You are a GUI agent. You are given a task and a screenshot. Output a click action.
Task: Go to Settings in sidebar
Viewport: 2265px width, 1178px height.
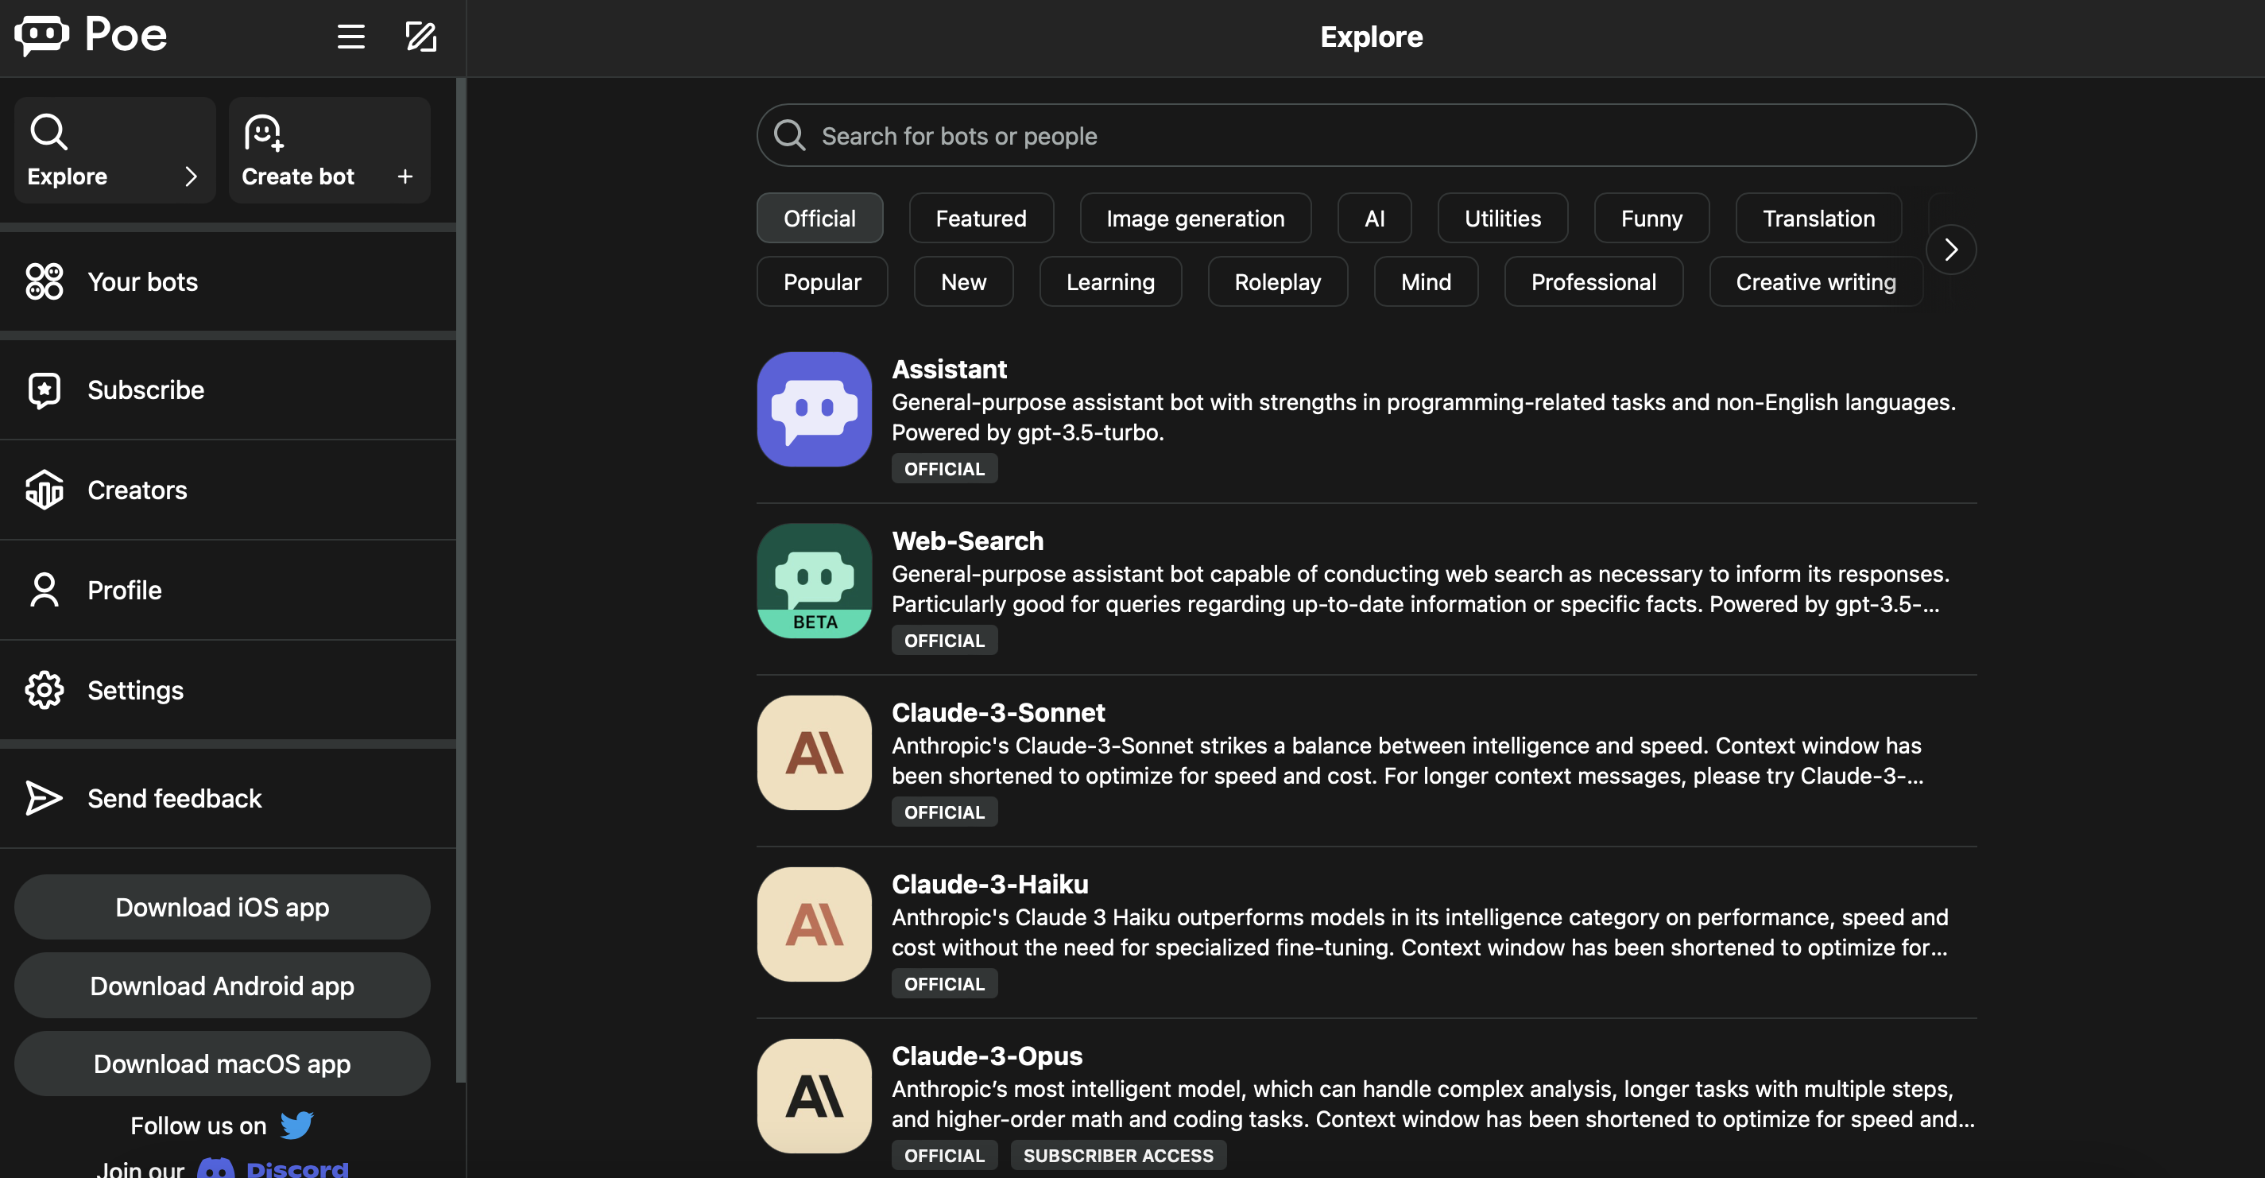[135, 690]
